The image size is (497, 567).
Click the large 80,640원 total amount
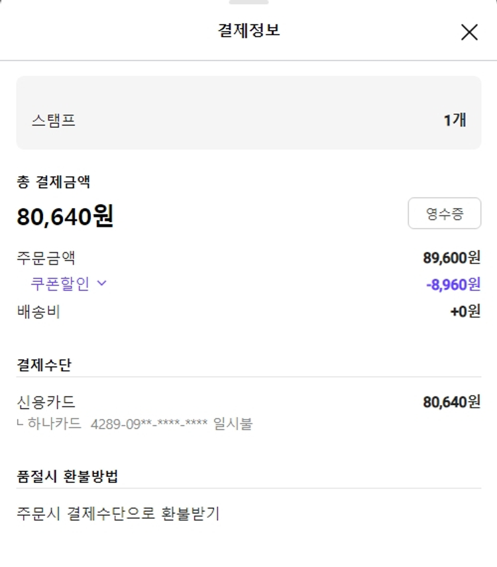click(x=65, y=216)
